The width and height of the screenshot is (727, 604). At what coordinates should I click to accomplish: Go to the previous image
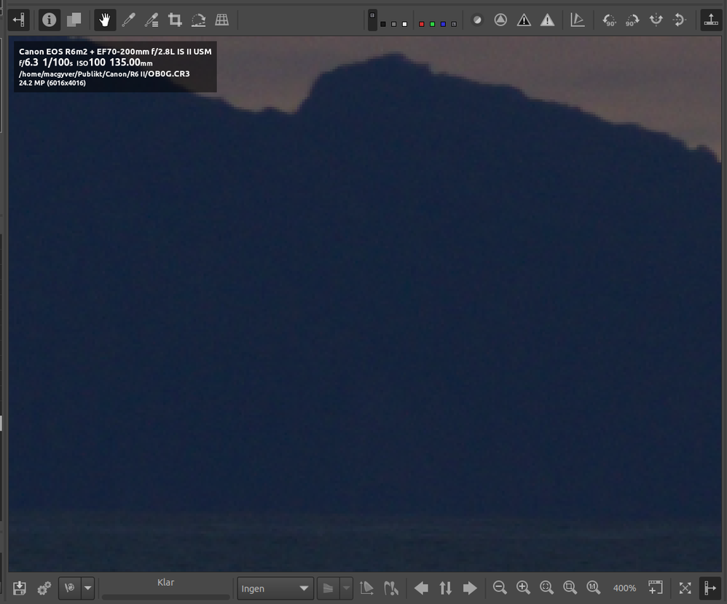point(421,588)
